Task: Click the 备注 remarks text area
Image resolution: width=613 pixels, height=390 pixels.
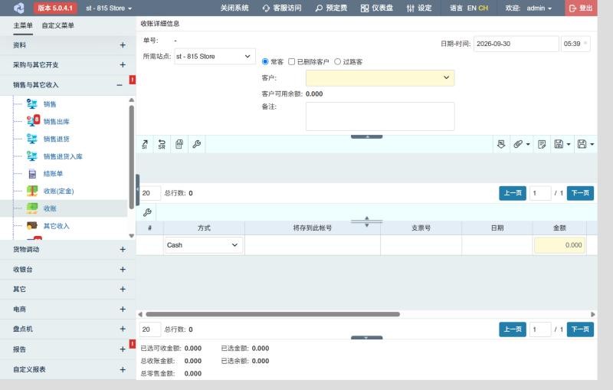Action: pos(380,116)
